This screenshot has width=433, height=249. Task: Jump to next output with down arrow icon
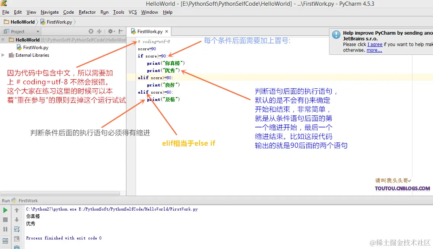(17, 220)
